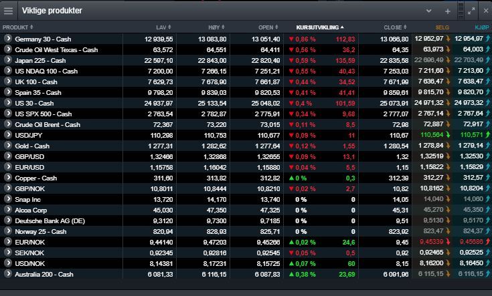
Task: Click the buy price 110,571 for USD/JPY
Action: click(x=472, y=135)
